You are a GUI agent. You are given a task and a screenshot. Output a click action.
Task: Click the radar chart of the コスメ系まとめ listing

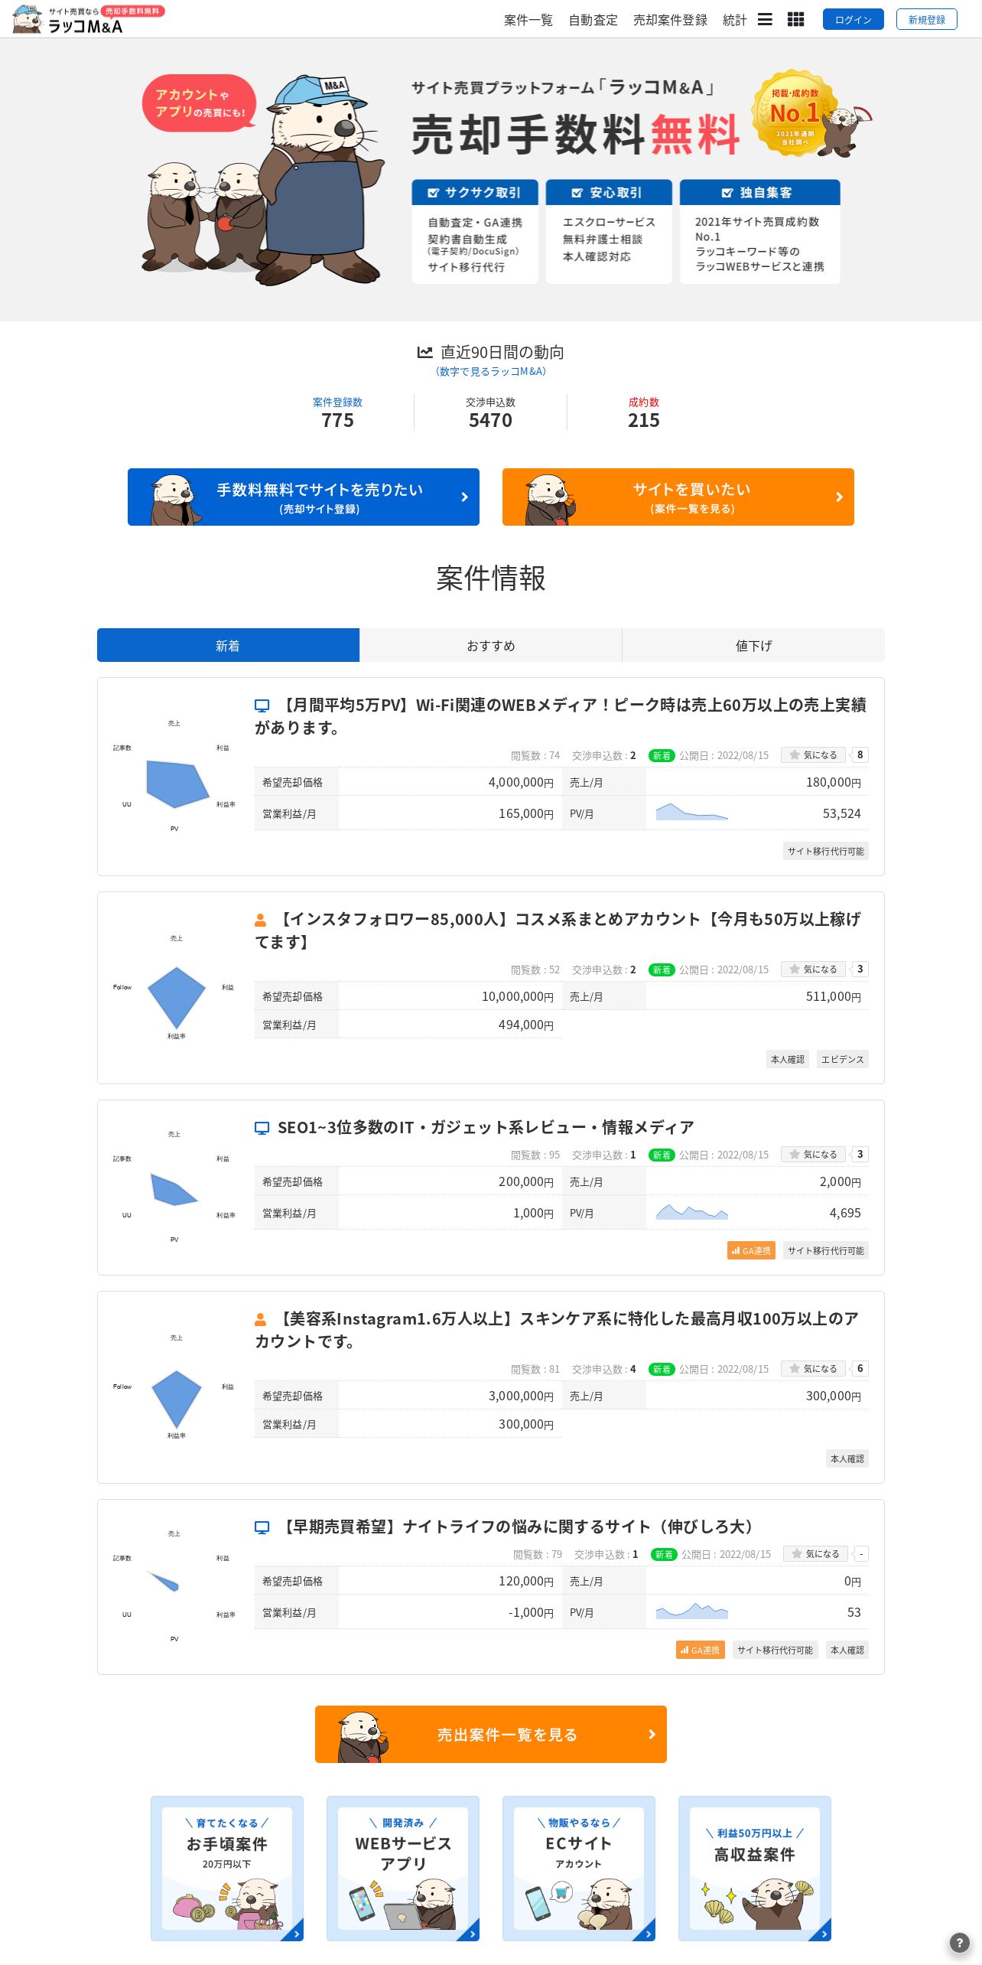(176, 987)
